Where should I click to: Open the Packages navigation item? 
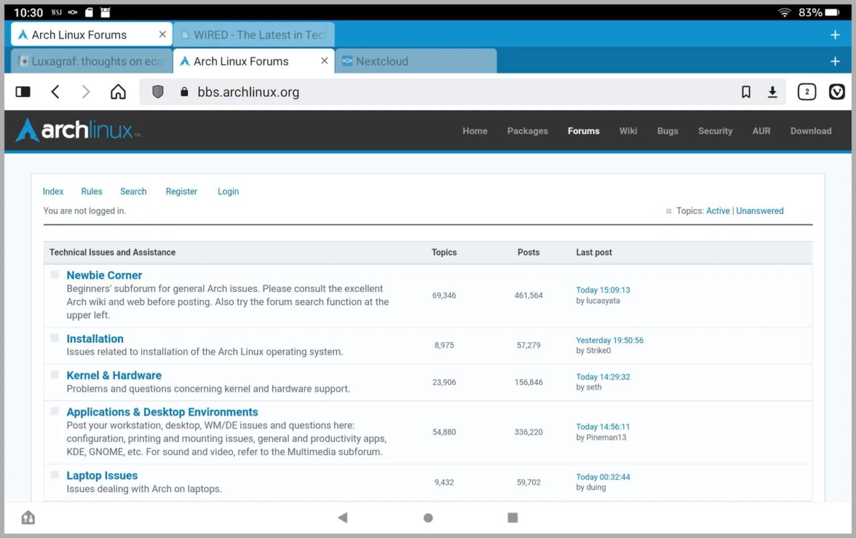527,131
